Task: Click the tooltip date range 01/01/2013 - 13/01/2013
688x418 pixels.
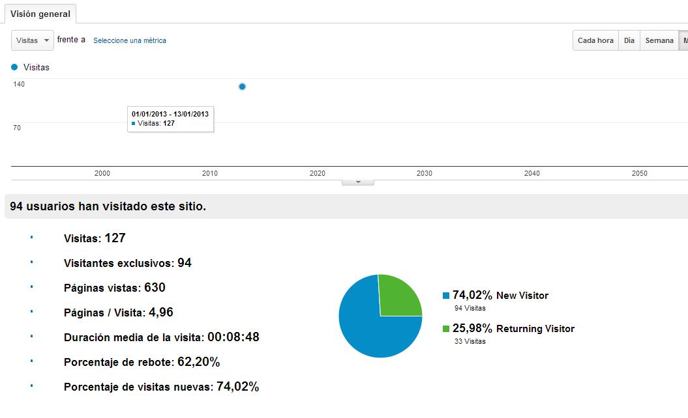Action: (x=170, y=114)
